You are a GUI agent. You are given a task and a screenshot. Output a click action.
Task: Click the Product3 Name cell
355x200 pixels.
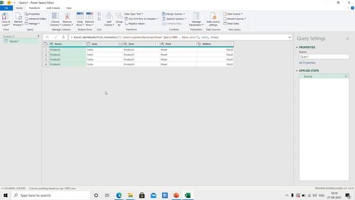coord(68,59)
